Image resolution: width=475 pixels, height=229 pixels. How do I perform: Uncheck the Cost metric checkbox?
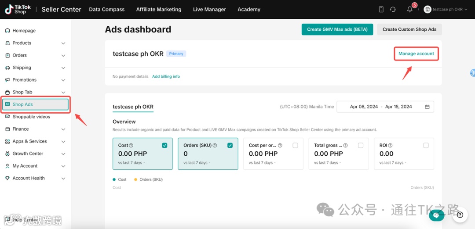[164, 145]
